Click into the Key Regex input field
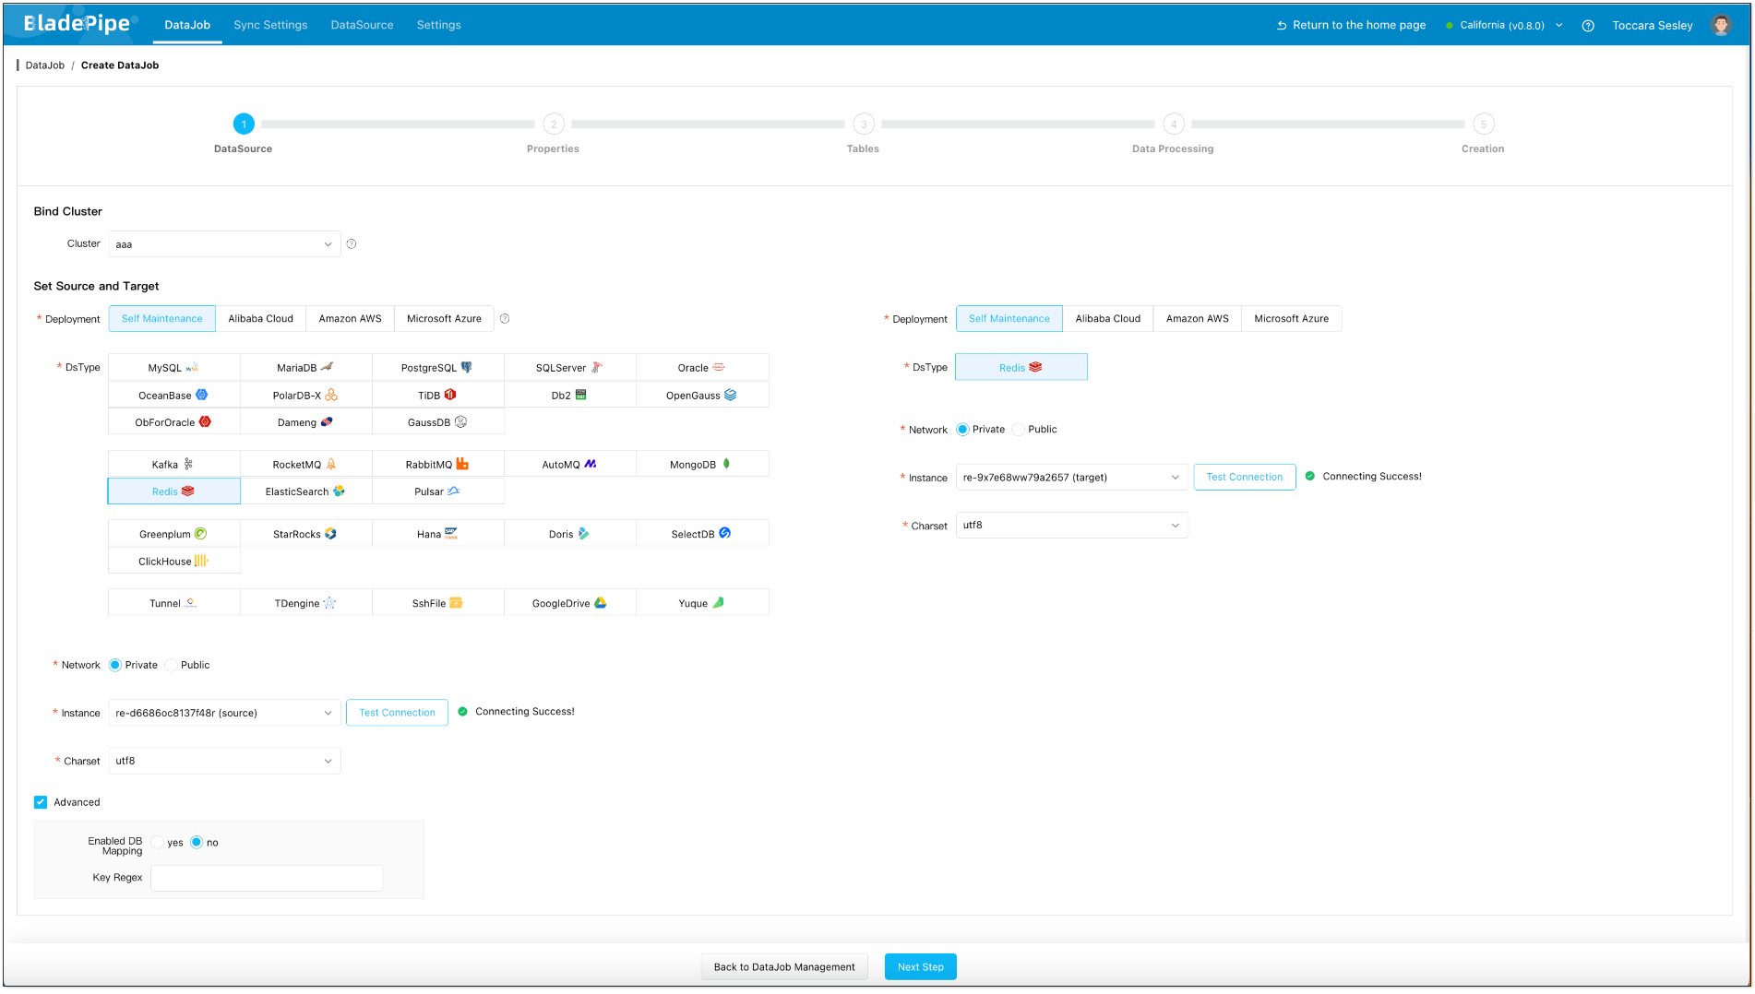Image resolution: width=1755 pixels, height=994 pixels. pyautogui.click(x=267, y=878)
